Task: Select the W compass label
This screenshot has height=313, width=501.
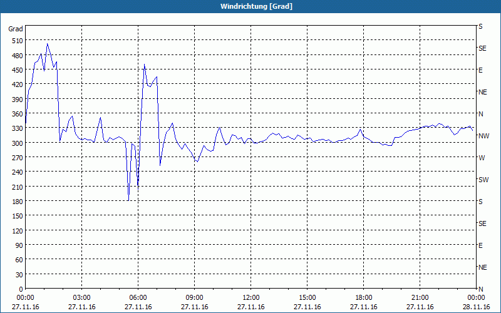Action: 481,158
